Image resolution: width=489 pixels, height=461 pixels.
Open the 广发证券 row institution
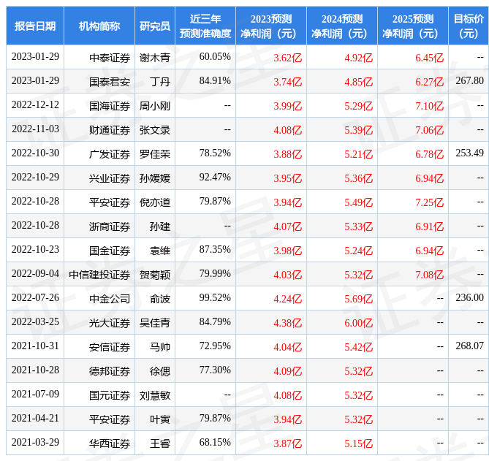pos(110,154)
